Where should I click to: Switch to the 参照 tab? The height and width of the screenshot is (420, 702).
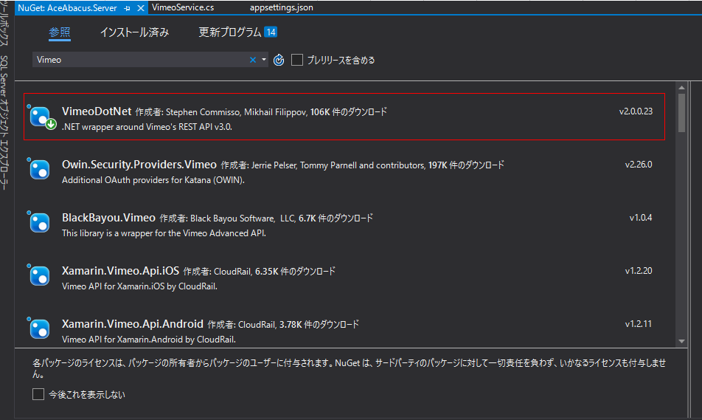click(60, 32)
